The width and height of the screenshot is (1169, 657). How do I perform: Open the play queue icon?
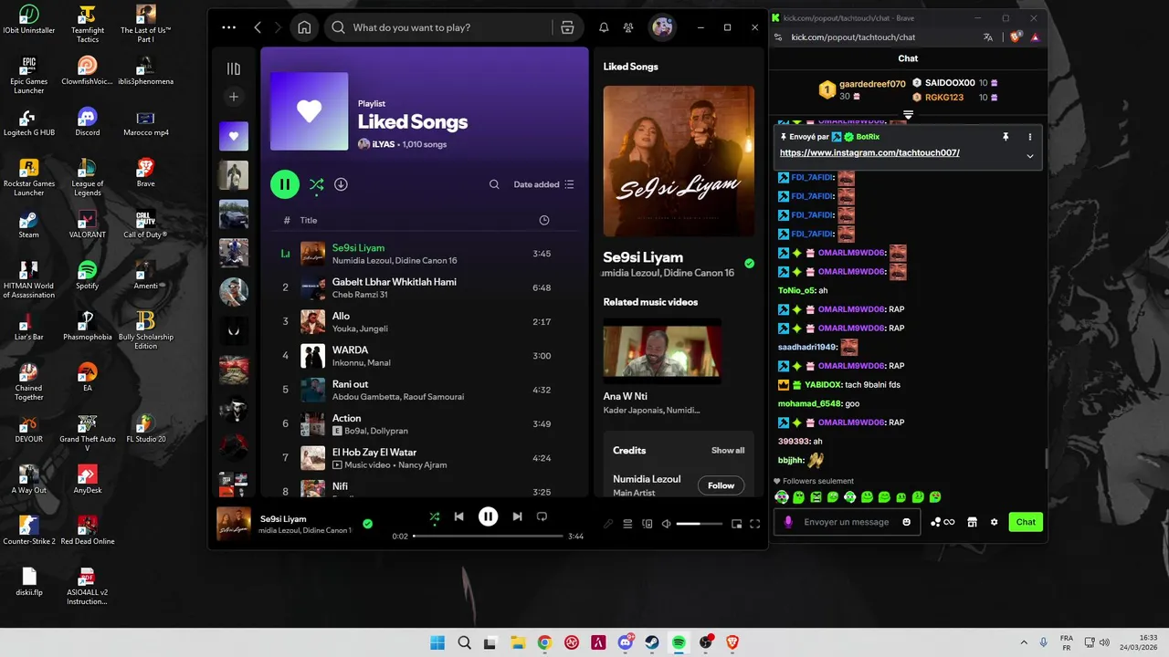click(627, 524)
